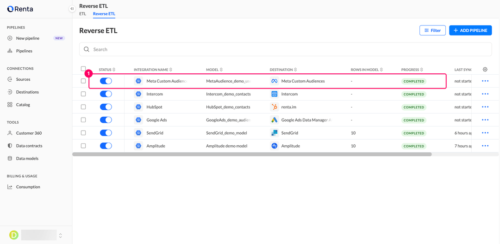This screenshot has width=500, height=244.
Task: Sort by the Progress column
Action: coord(412,70)
